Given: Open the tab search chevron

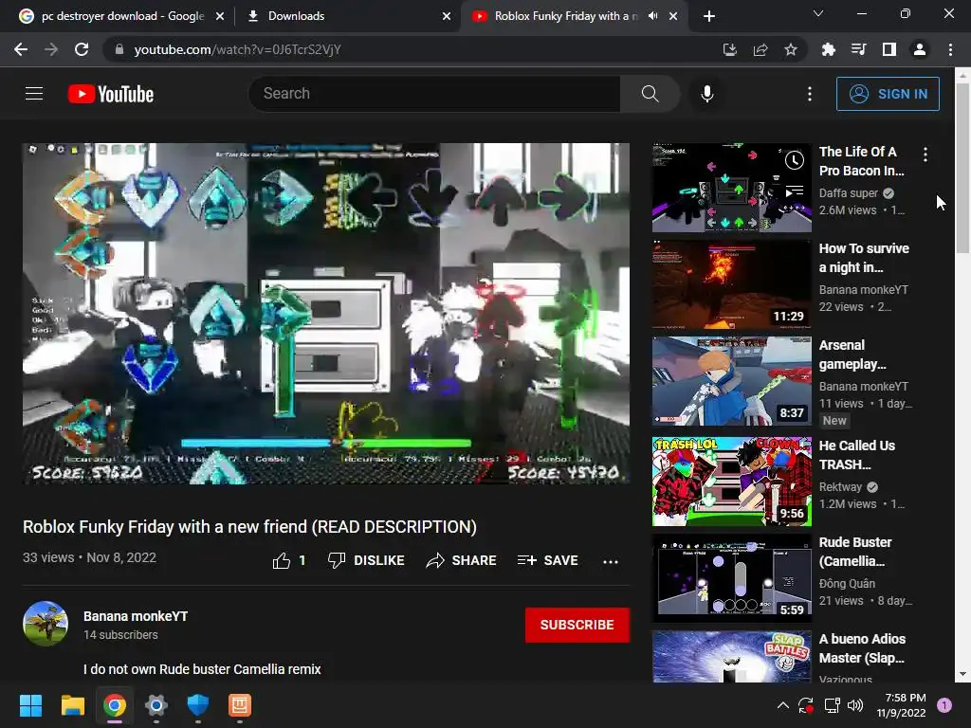Looking at the screenshot, I should [x=818, y=13].
